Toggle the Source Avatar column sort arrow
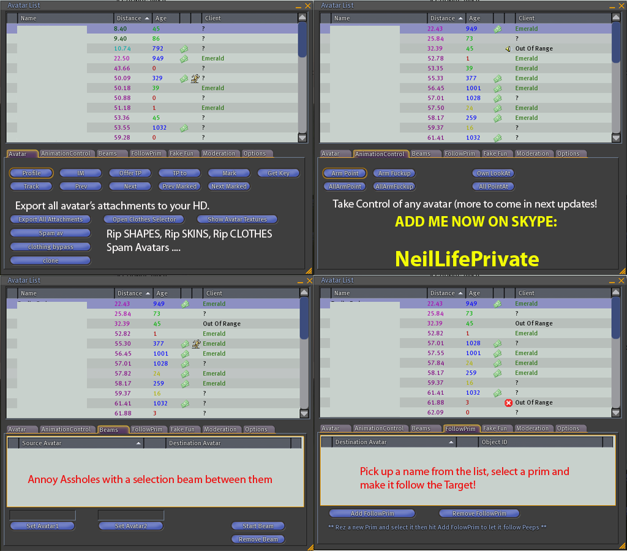The width and height of the screenshot is (627, 551). [x=138, y=443]
